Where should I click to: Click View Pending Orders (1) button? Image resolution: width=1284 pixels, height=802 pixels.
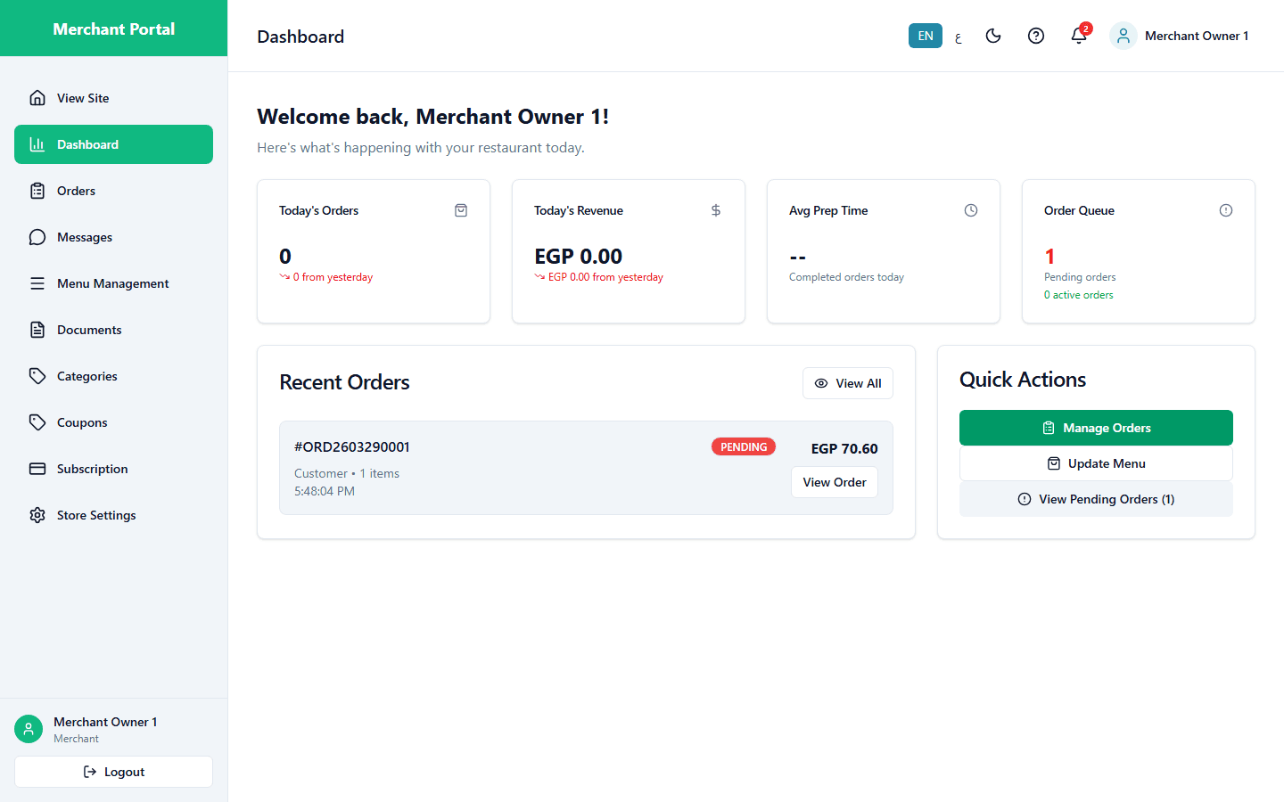click(1096, 499)
